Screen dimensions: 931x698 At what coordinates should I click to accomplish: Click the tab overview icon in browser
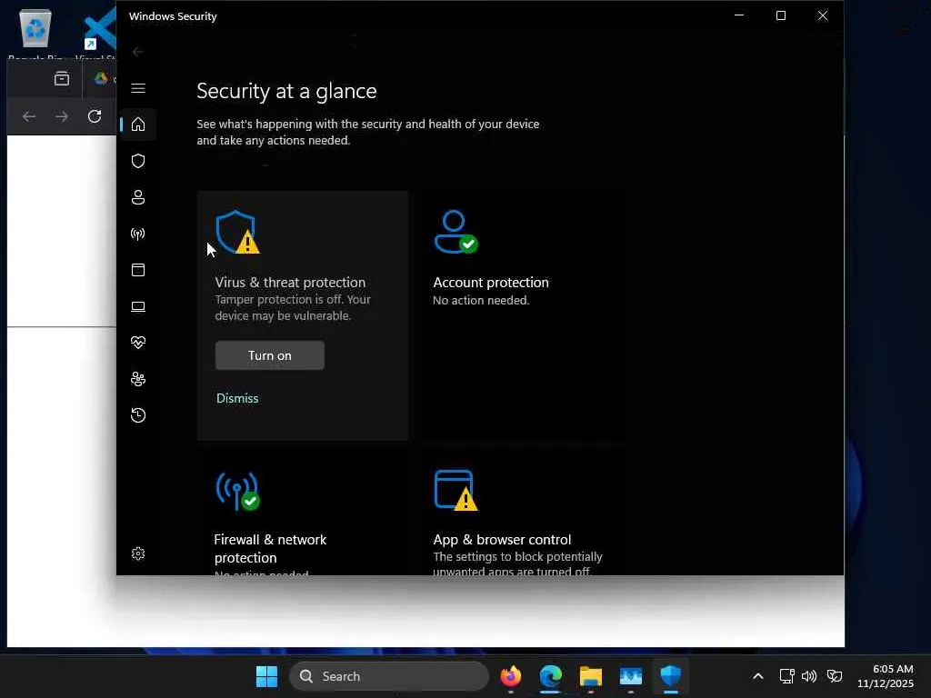pos(62,79)
